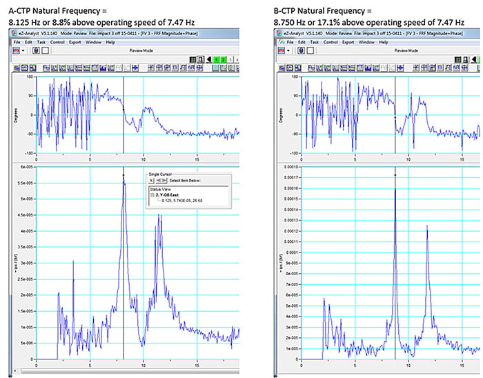Open Help menu in right B-CTP window

tap(384, 42)
